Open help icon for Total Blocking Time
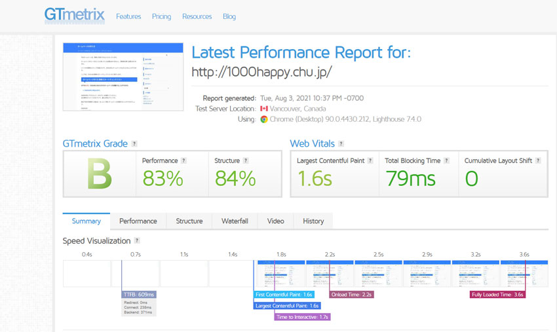Screen dimensions: 557x332 446,160
